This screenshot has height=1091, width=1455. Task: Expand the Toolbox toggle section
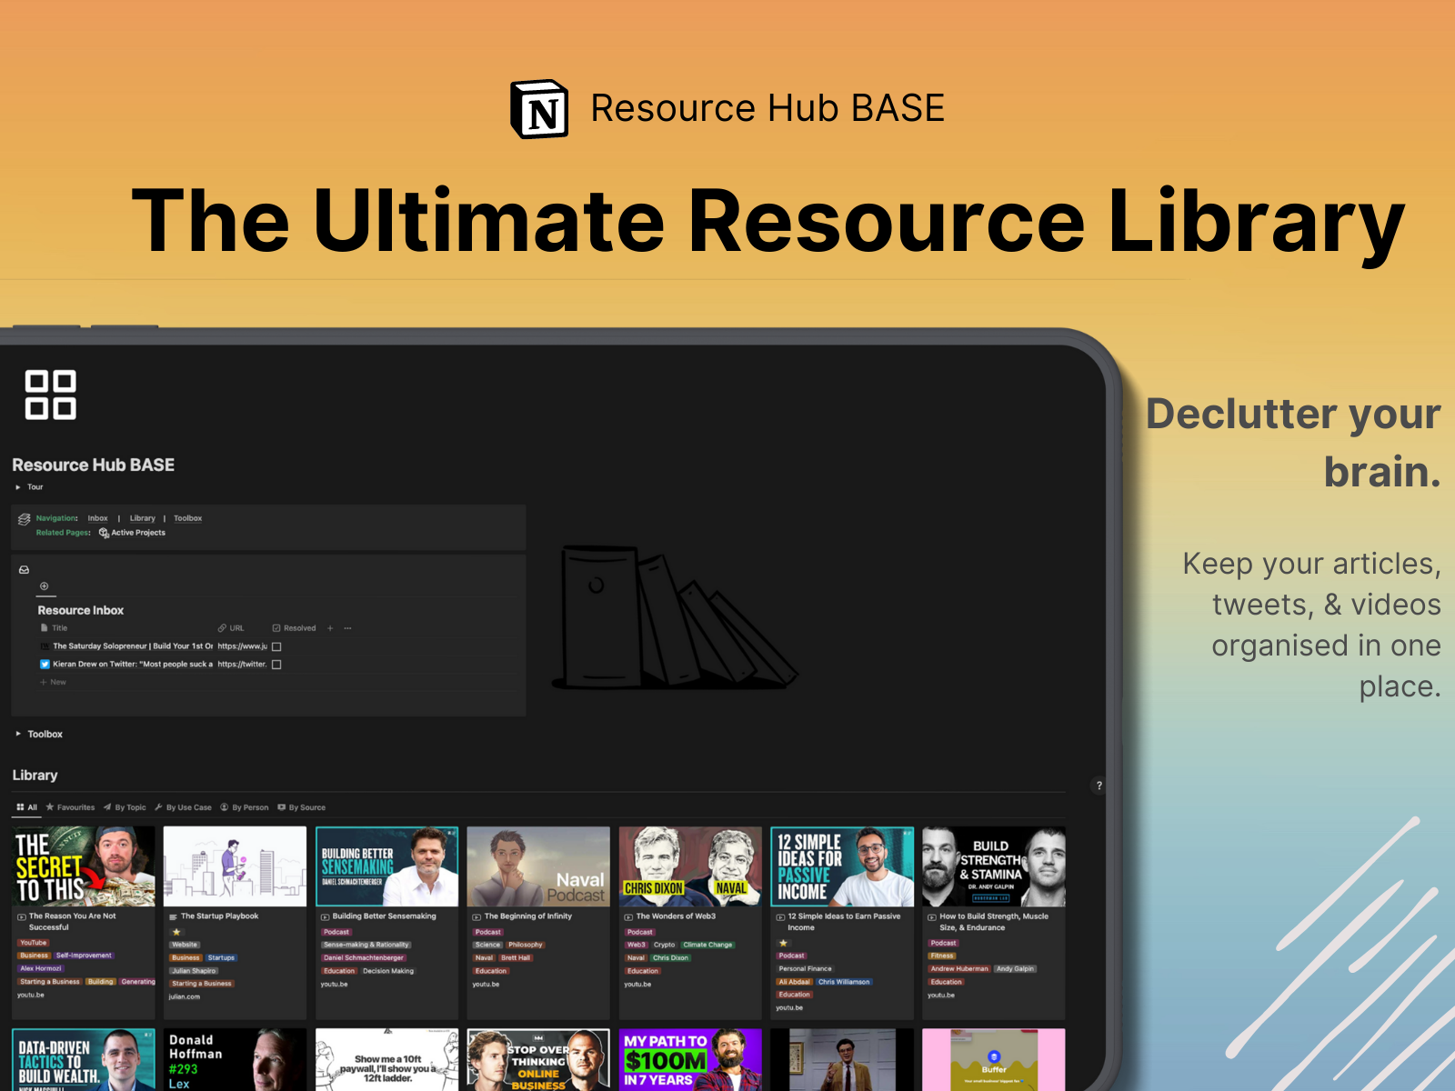click(x=18, y=734)
